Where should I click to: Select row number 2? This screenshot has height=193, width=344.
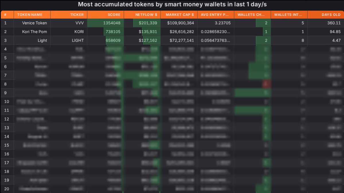[x=5, y=32]
